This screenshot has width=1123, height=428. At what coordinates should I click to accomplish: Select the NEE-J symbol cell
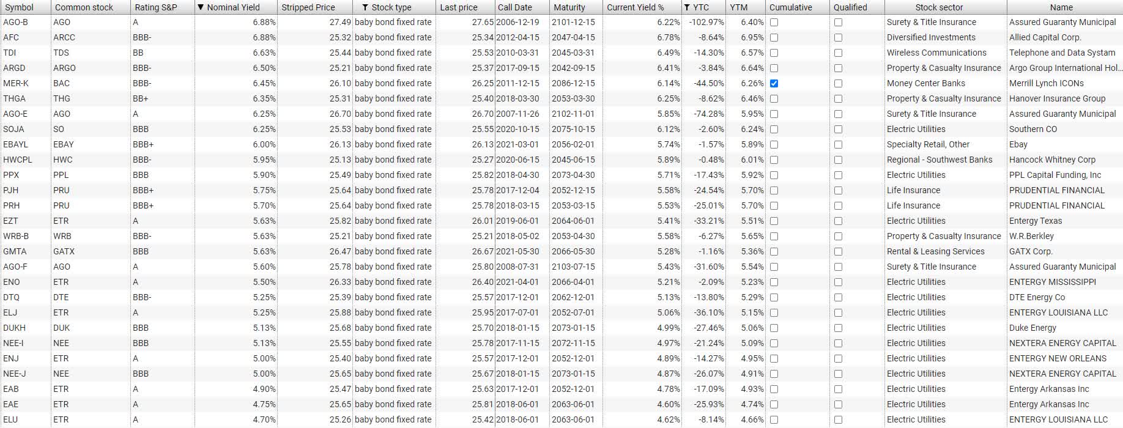(x=25, y=374)
